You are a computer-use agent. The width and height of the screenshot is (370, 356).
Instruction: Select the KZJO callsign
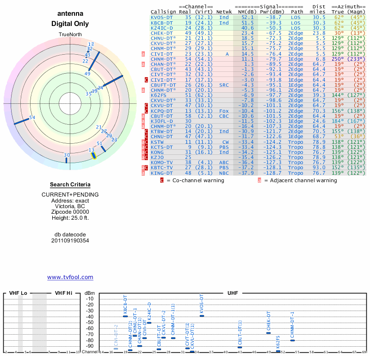point(157,157)
